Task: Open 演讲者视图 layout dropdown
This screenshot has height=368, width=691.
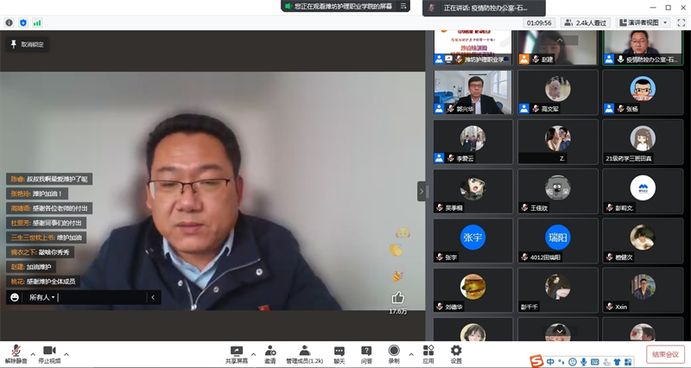Action: click(x=643, y=22)
